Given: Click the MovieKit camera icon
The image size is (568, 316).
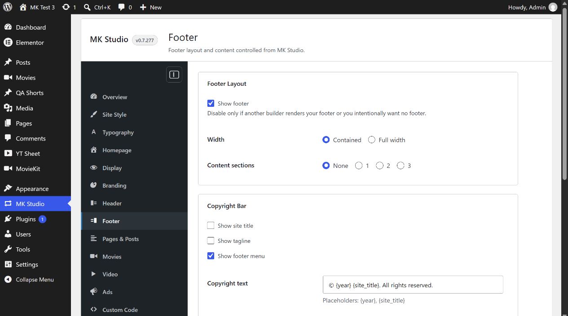Looking at the screenshot, I should click(x=8, y=169).
